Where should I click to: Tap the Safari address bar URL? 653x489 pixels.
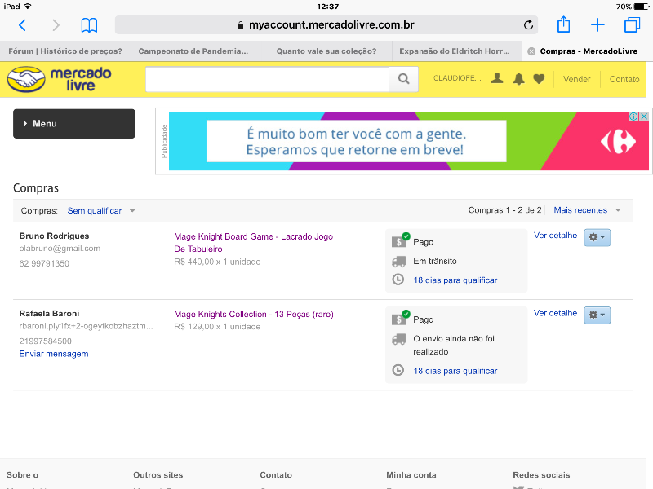click(326, 25)
